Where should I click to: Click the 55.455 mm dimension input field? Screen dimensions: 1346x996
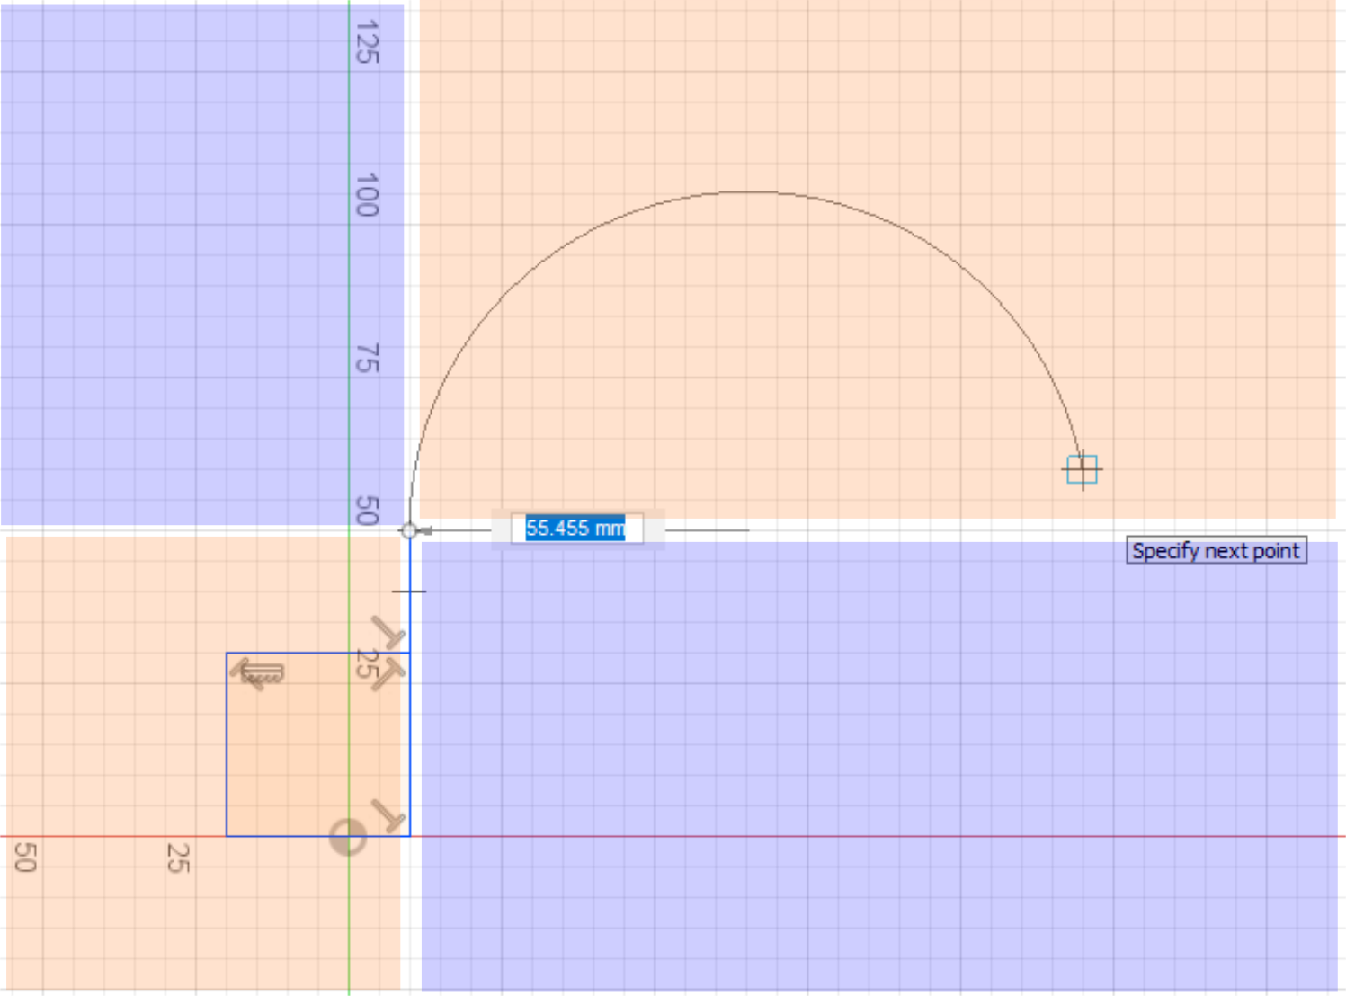tap(576, 528)
